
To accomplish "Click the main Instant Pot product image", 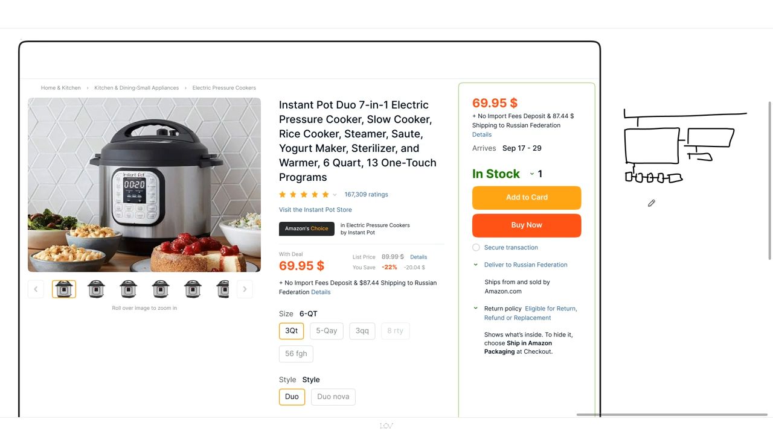I will click(144, 184).
